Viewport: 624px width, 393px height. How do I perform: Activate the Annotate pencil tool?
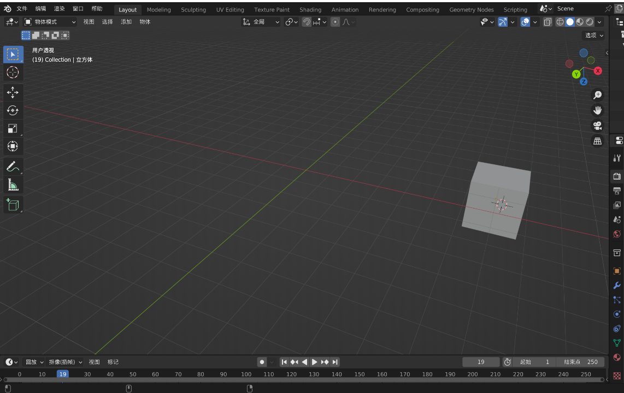[x=13, y=167]
